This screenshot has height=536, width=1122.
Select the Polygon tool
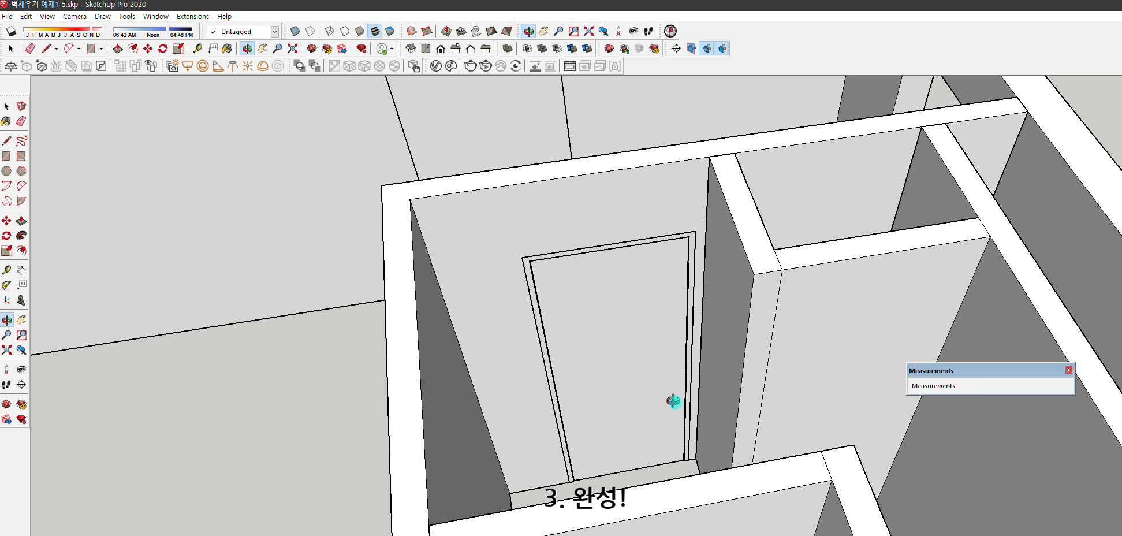(x=21, y=171)
